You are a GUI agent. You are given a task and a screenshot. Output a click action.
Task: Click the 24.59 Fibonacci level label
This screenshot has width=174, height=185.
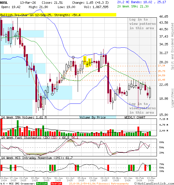tap(162, 75)
